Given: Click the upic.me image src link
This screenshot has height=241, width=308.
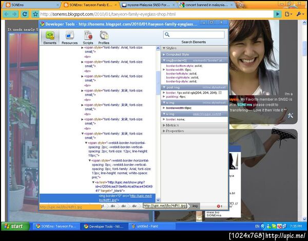Looking at the screenshot, I should point(125,198).
